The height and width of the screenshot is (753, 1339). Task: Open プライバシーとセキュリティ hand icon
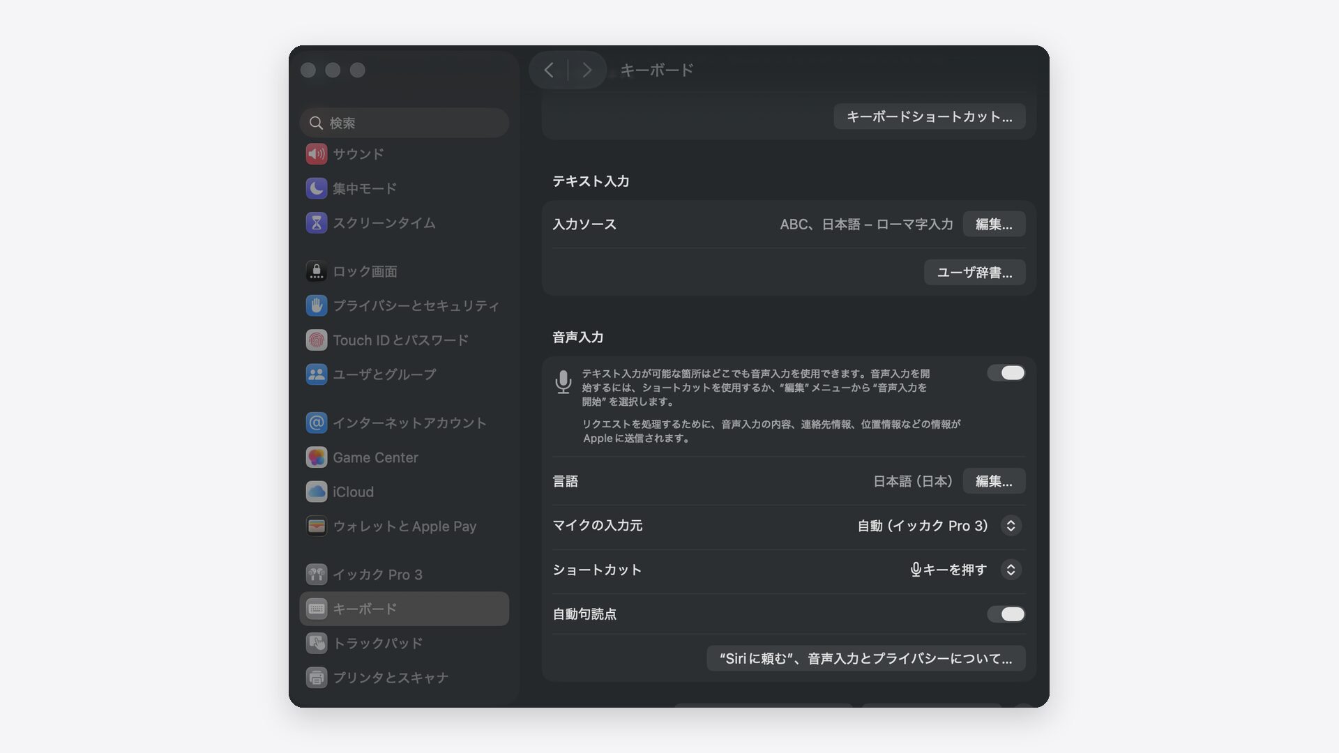[316, 305]
